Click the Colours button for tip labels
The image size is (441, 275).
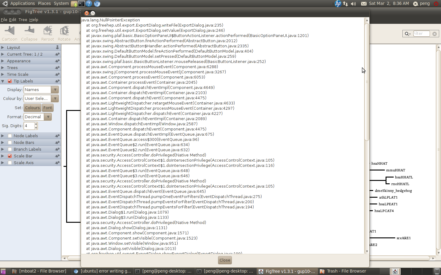[x=32, y=108]
